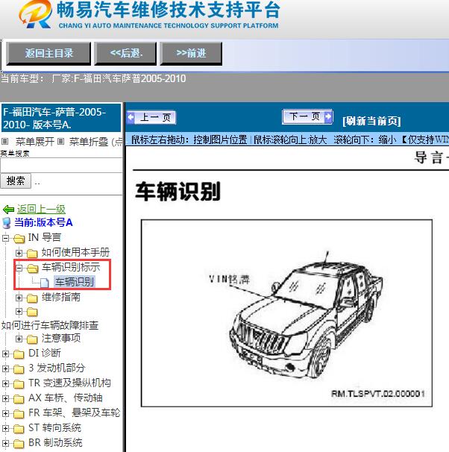Select 维修指南 tree label
The width and height of the screenshot is (449, 452).
point(61,297)
